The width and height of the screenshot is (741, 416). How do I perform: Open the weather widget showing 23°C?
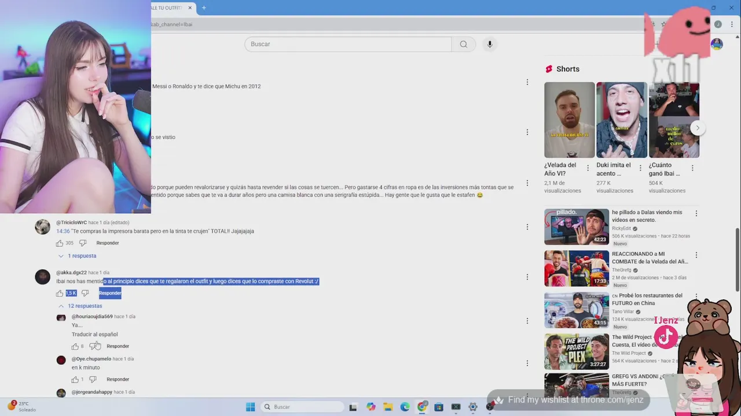click(x=21, y=406)
